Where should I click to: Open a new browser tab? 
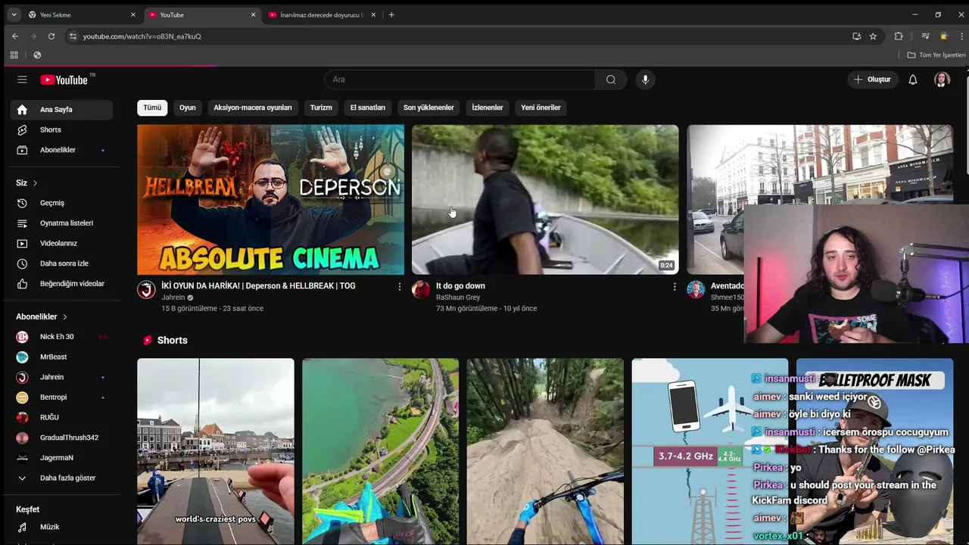[x=391, y=15]
